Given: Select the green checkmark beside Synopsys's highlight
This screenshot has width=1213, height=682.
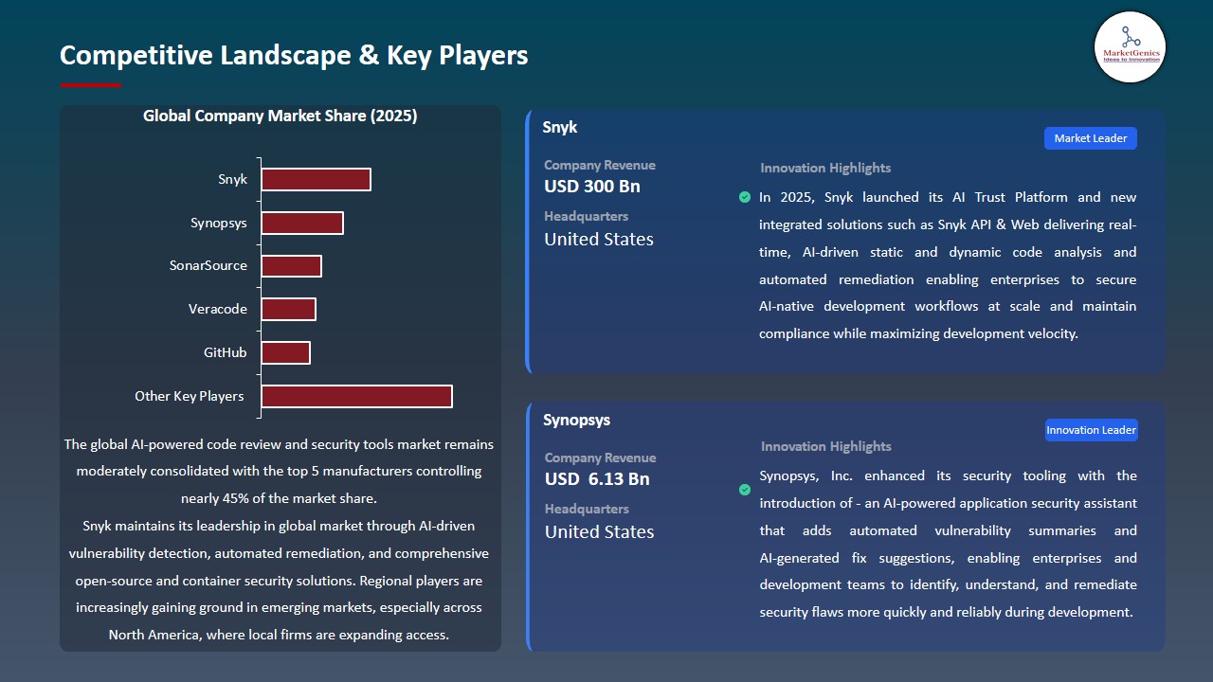Looking at the screenshot, I should point(745,490).
